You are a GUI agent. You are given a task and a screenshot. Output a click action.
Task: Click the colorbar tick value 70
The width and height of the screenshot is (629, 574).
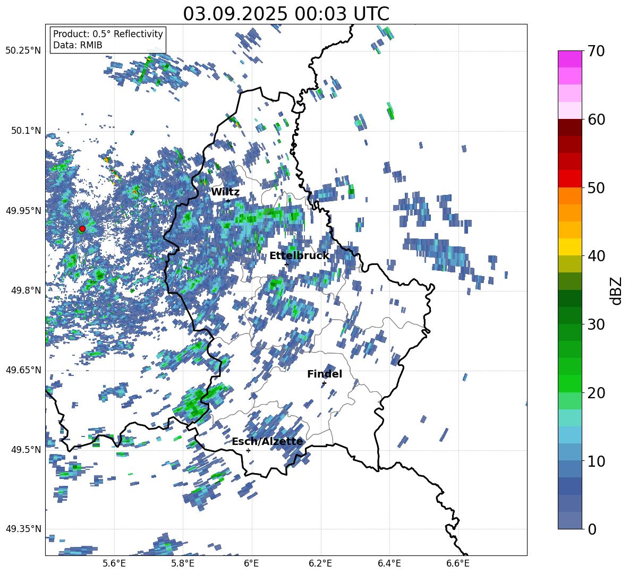pos(597,51)
